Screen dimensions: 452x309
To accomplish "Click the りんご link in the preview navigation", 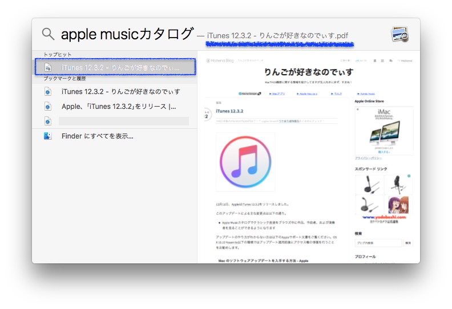I will click(336, 93).
